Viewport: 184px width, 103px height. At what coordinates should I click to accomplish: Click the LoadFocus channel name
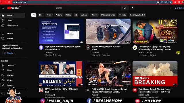tap(49, 53)
